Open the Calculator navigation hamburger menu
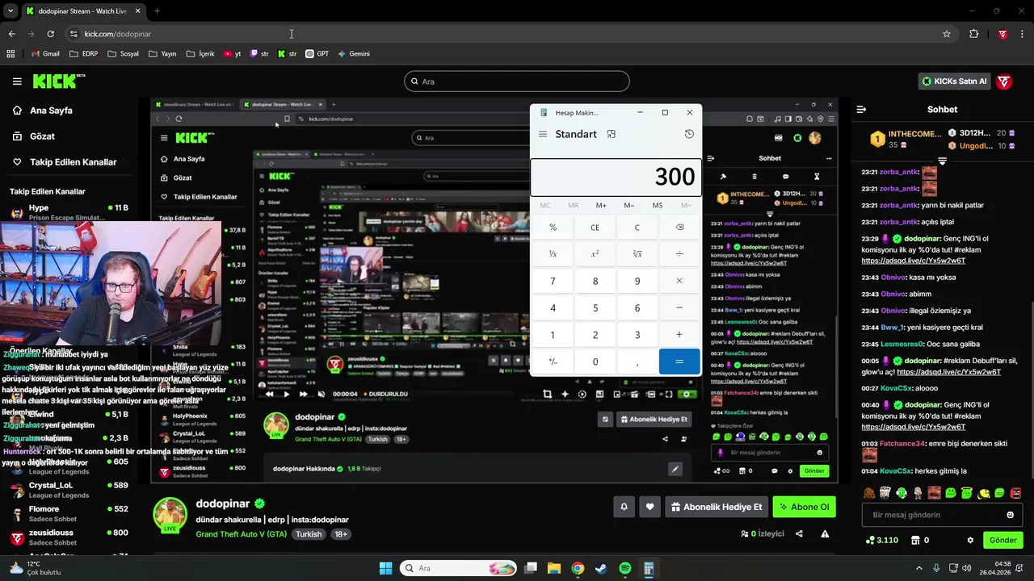 pos(543,134)
